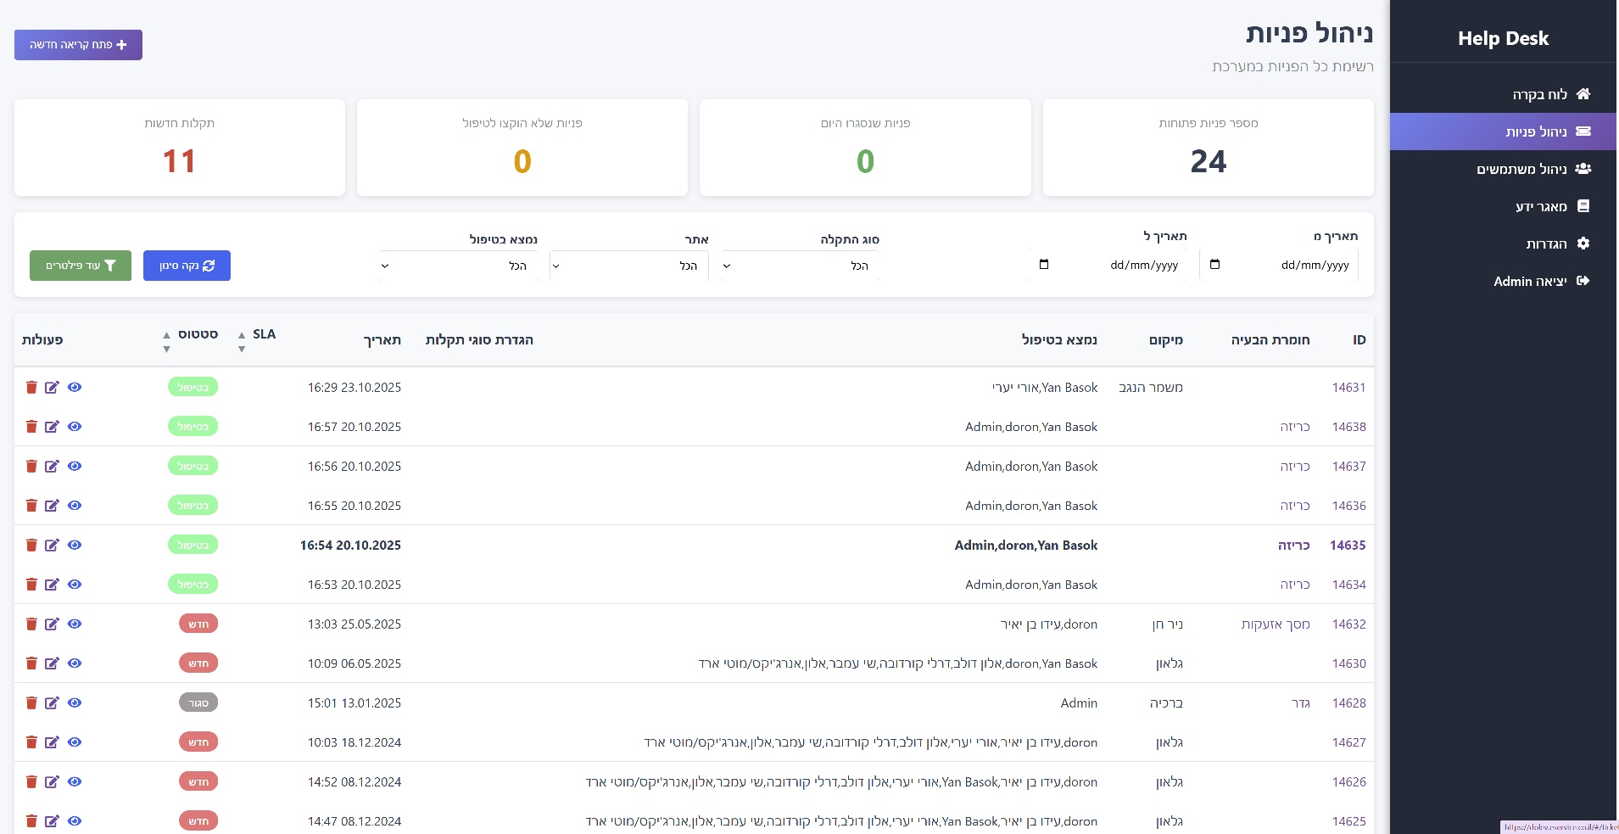This screenshot has height=834, width=1619.
Task: Open the אתר filter dropdown
Action: click(x=628, y=266)
